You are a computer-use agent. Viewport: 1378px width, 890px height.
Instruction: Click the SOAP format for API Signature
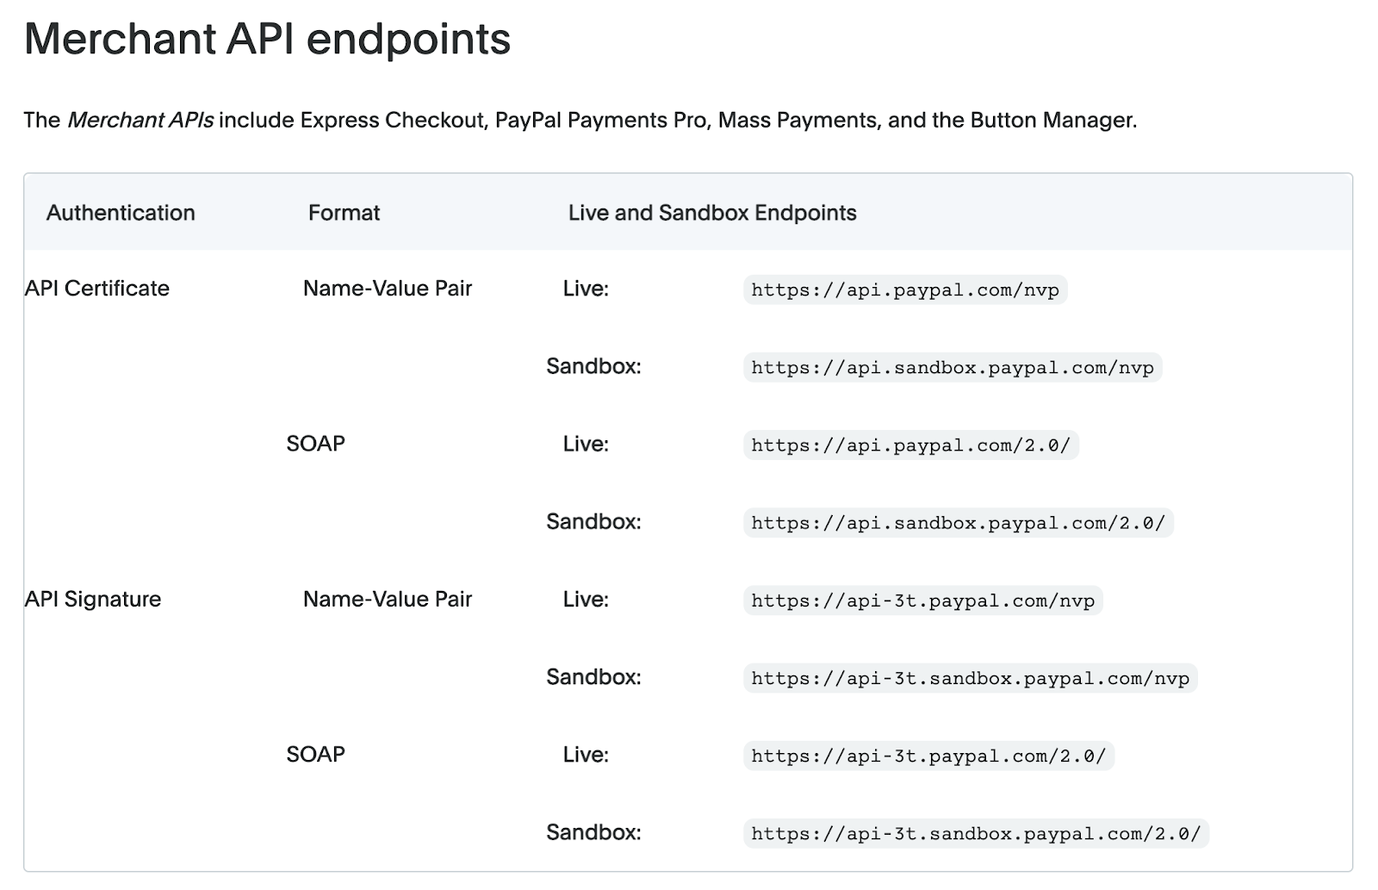point(316,754)
